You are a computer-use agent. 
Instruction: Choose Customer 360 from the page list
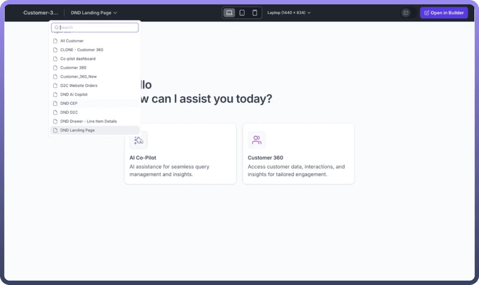[73, 68]
